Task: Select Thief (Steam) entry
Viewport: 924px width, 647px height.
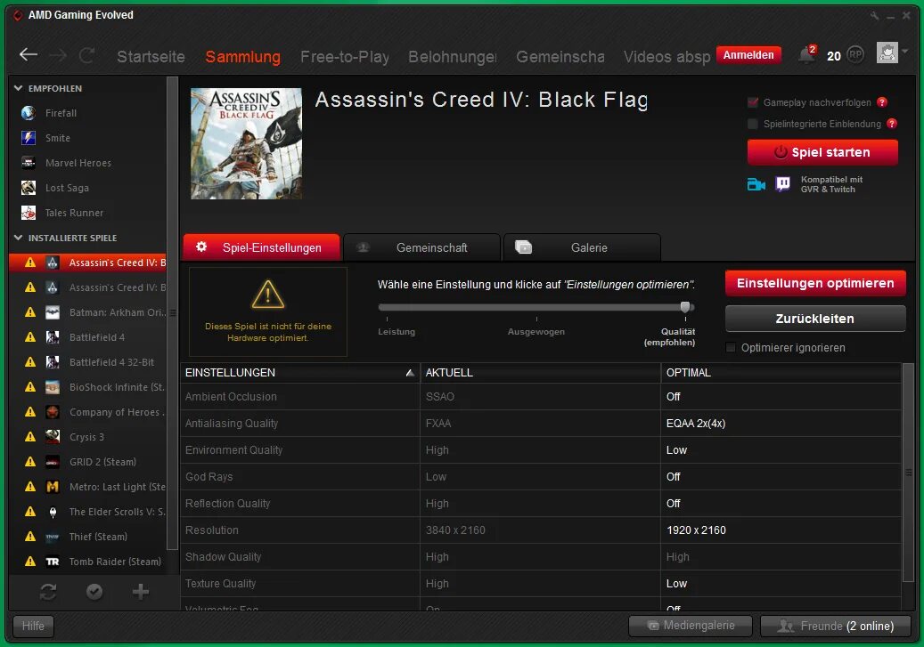Action: (x=88, y=537)
